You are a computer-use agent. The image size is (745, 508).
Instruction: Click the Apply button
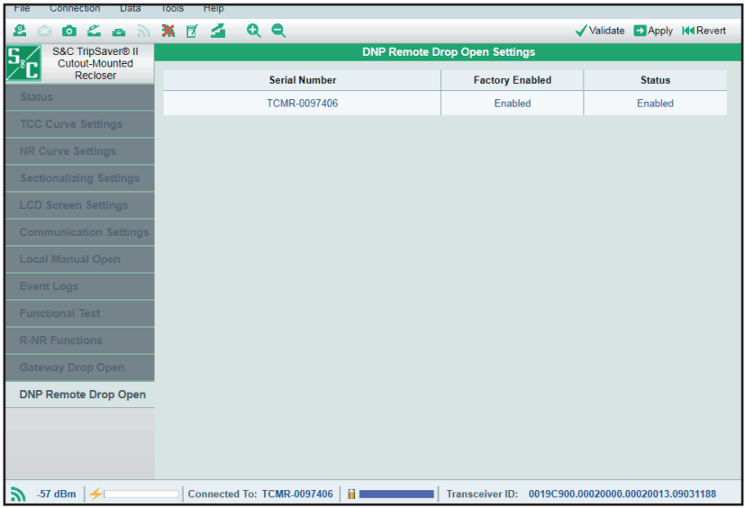pyautogui.click(x=653, y=31)
